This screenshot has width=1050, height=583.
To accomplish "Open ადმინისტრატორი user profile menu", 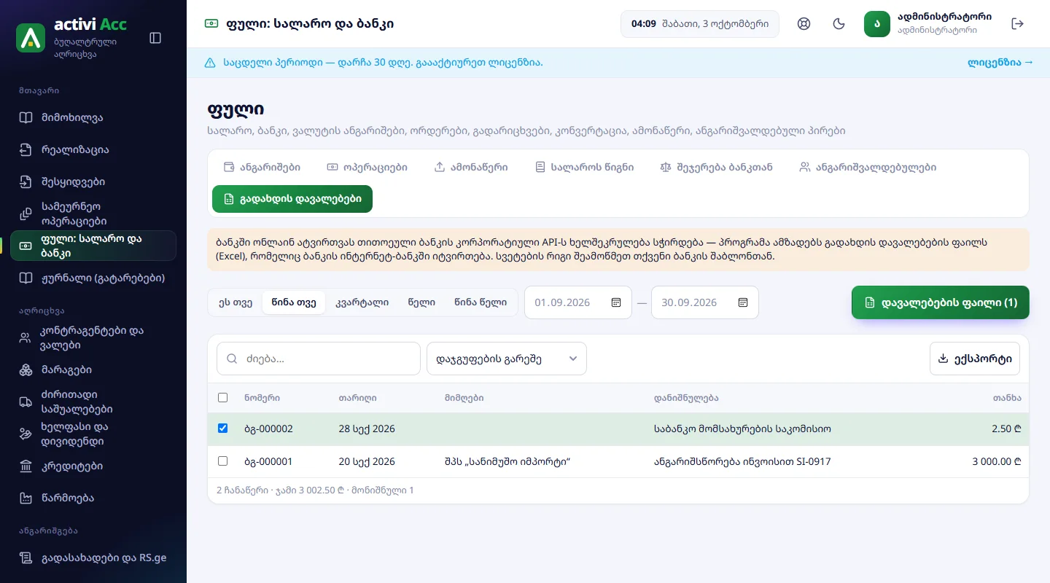I will [x=928, y=24].
